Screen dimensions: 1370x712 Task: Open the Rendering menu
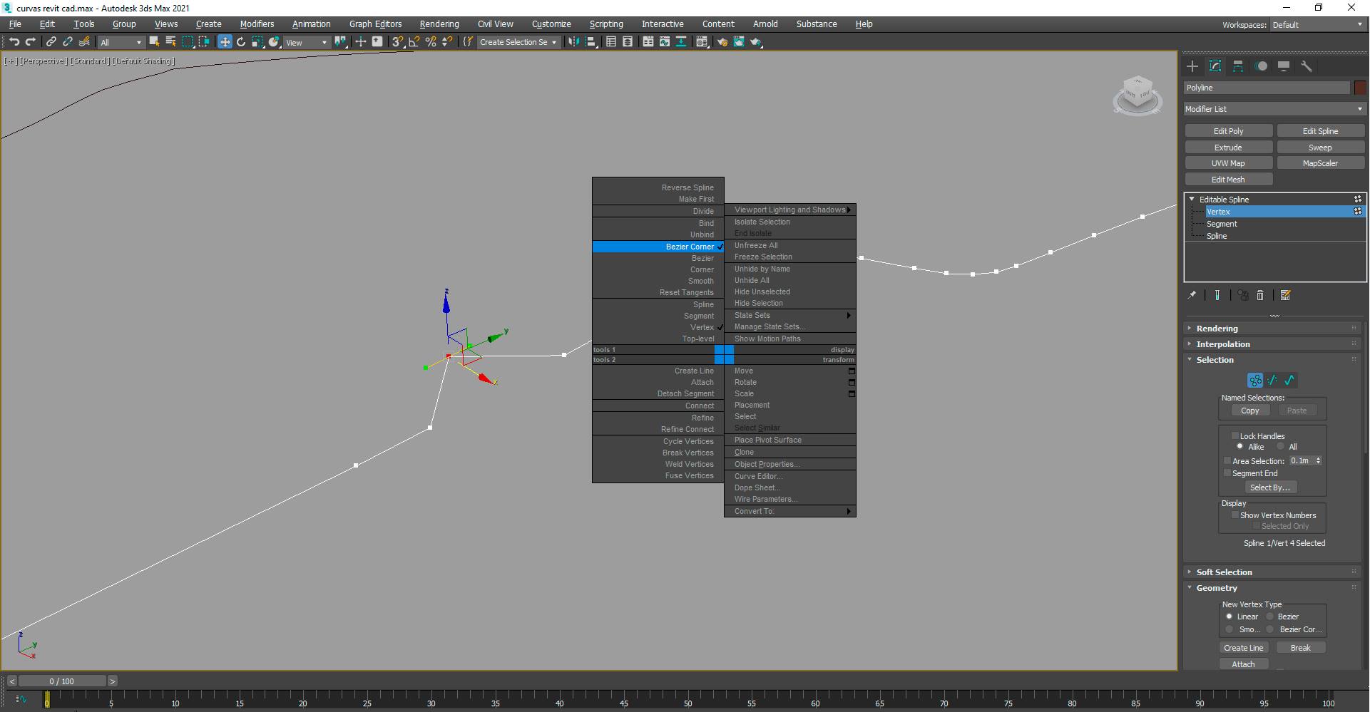point(439,24)
